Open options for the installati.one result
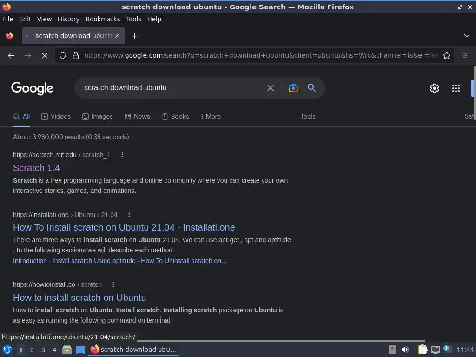This screenshot has width=476, height=357. click(x=129, y=215)
